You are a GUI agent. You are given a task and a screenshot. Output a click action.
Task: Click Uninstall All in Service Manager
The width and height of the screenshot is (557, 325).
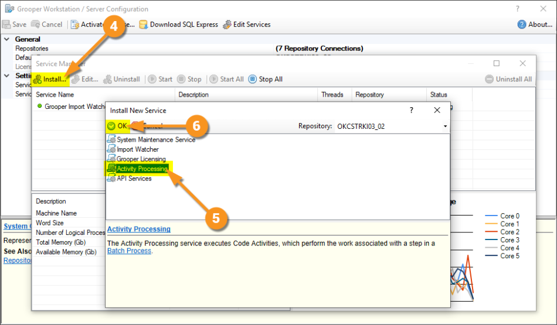508,79
